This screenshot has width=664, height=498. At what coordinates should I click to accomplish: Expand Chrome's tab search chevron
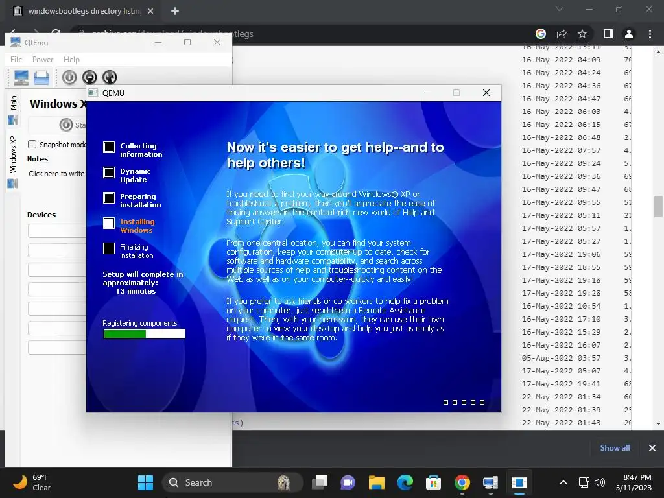560,9
